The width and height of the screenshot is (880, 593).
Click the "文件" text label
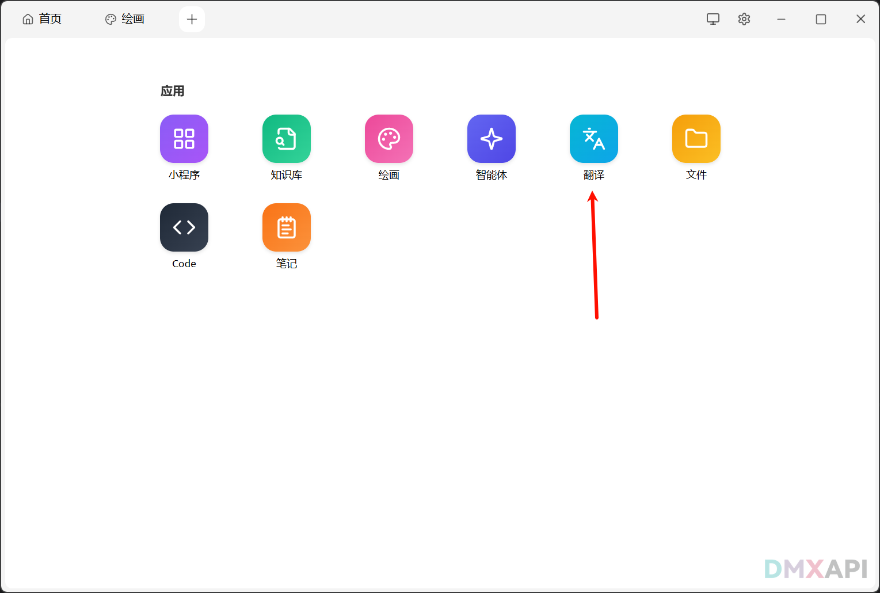696,175
